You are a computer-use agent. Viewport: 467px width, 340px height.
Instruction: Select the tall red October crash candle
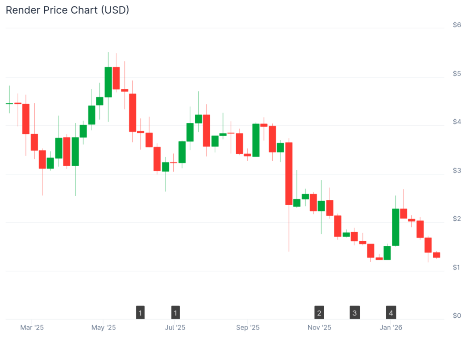coord(289,173)
